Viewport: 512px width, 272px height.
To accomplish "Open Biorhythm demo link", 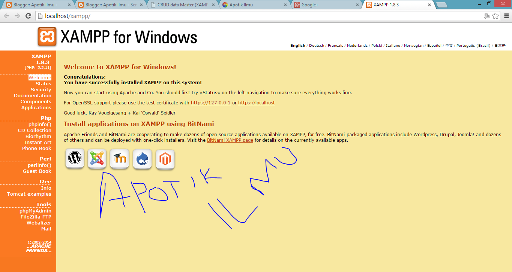I will (x=38, y=136).
